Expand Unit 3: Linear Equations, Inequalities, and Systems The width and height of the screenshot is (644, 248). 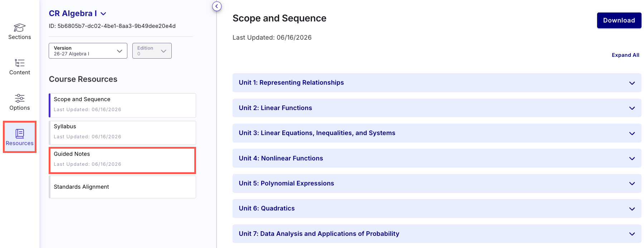437,133
